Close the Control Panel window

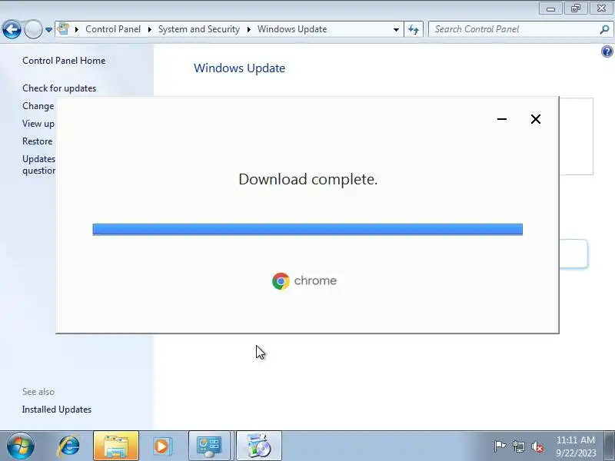pos(601,8)
